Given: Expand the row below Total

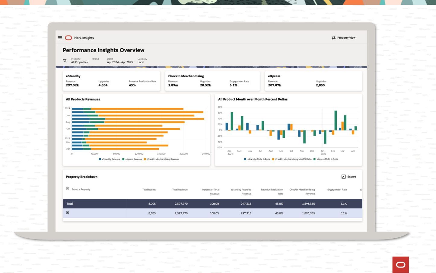Looking at the screenshot, I should pos(68,213).
